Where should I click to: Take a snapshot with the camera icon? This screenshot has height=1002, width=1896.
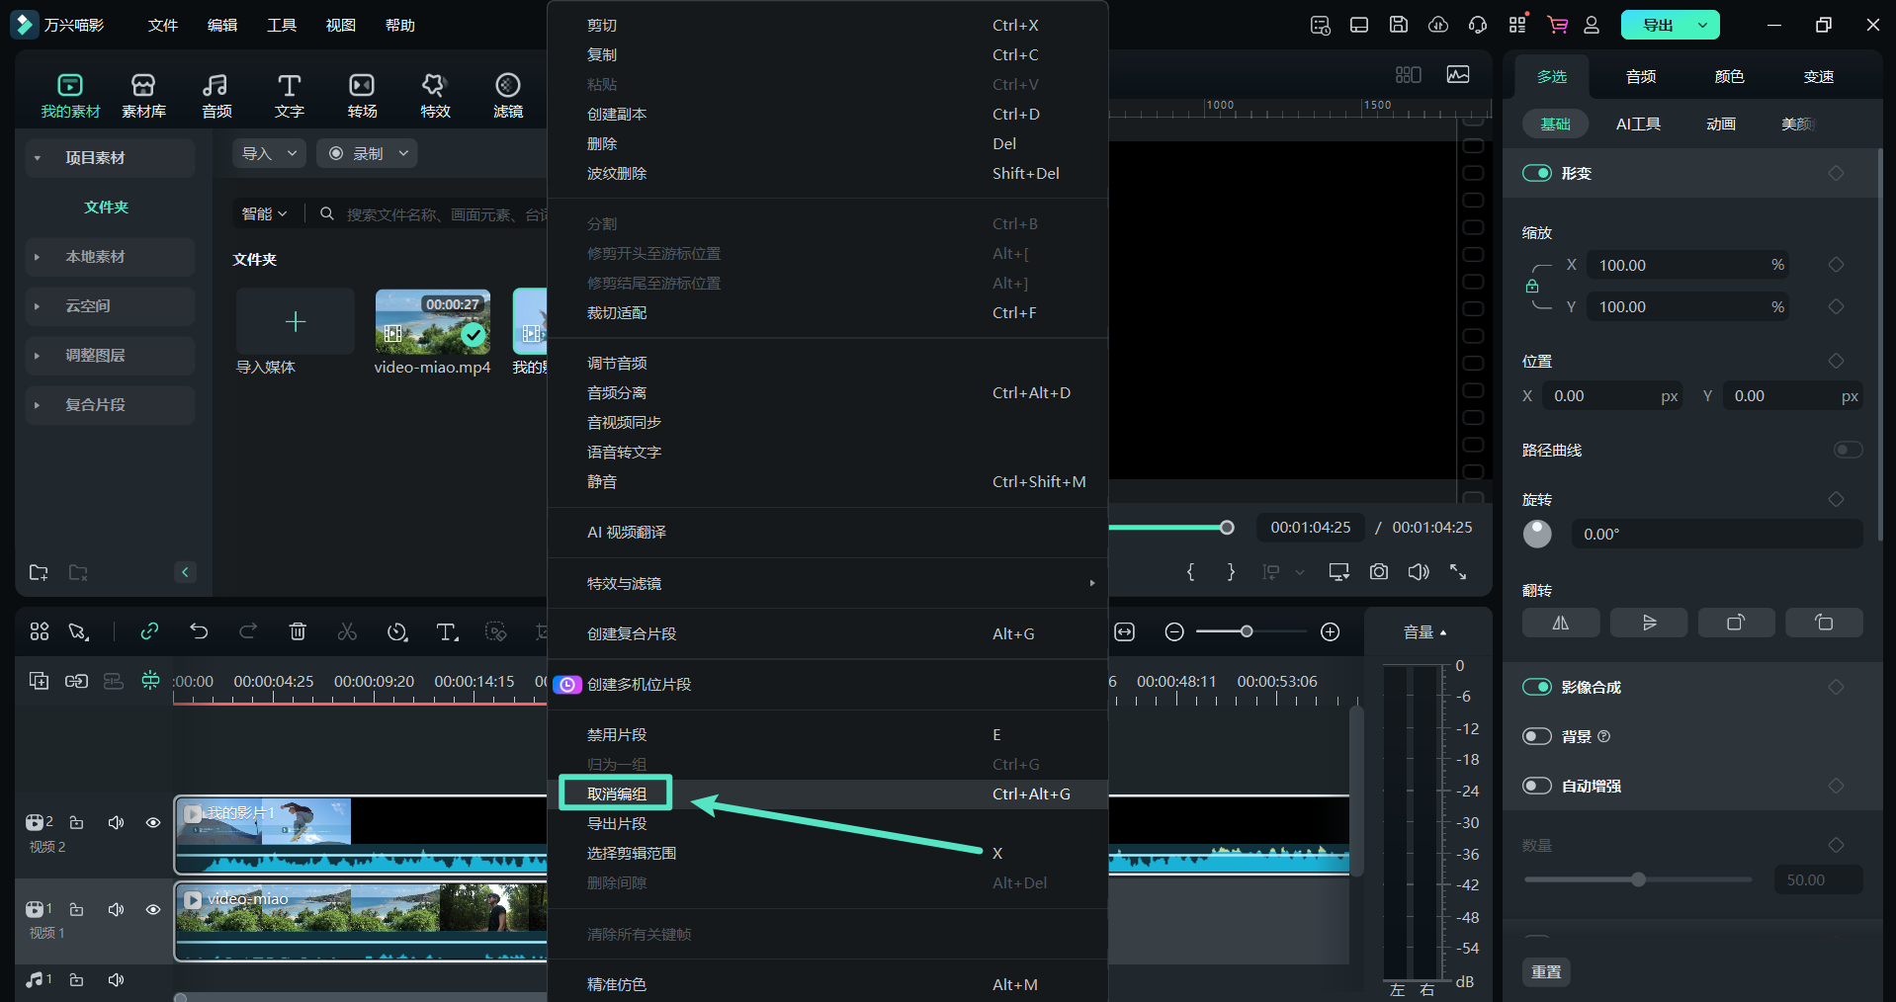(1379, 572)
